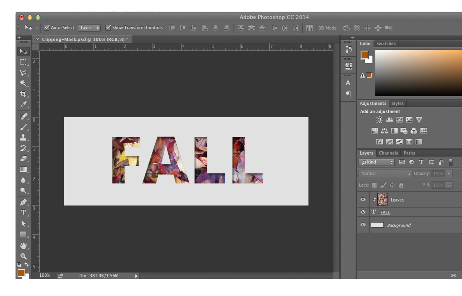Screen dimensions: 462x296
Task: Open the Normal blend mode dropdown
Action: pos(385,174)
